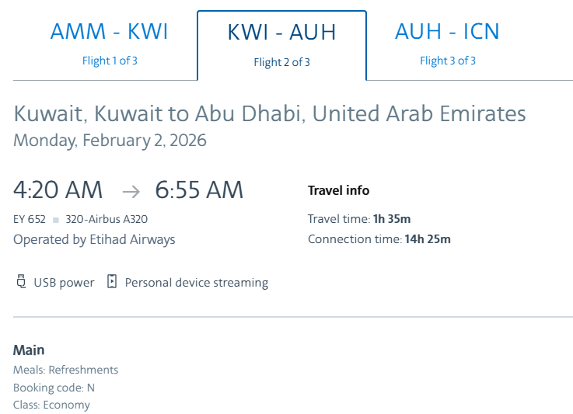Screen dimensions: 573x414
Task: Click the 4:20 AM departure time
Action: click(58, 190)
